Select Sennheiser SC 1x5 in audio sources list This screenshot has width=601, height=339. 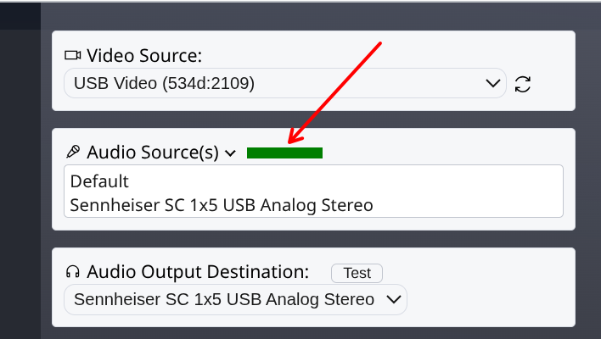pos(222,205)
